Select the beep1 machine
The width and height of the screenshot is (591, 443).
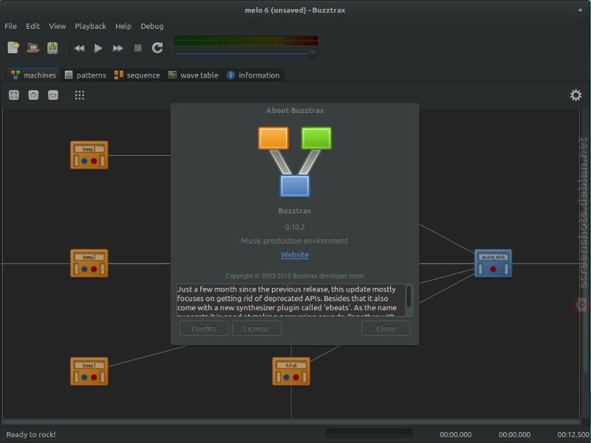click(89, 155)
